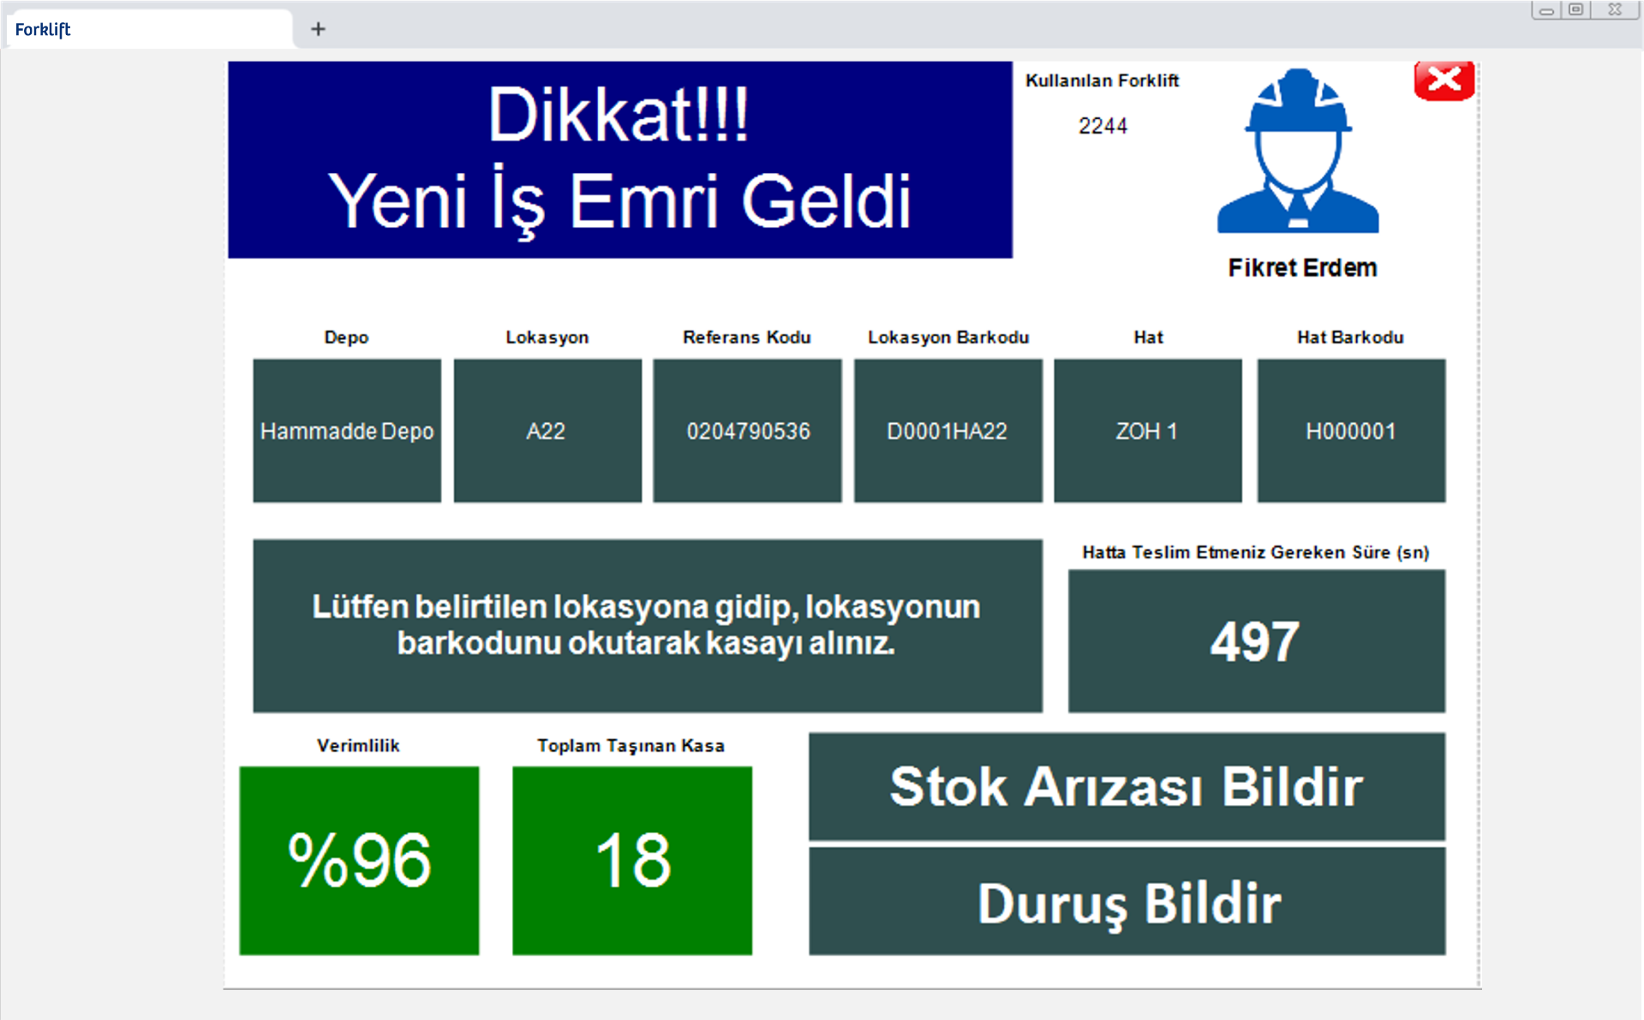Viewport: 1644px width, 1020px height.
Task: Open a new tab with plus icon
Action: (318, 29)
